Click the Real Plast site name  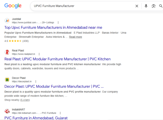coord(18,50)
